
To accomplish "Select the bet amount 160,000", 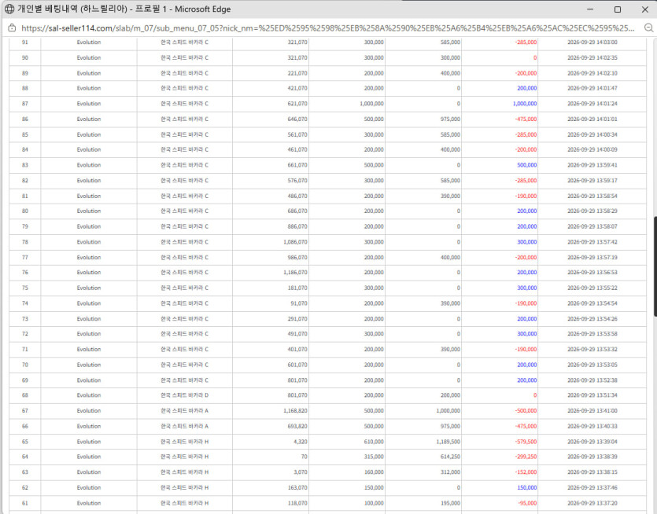I will (374, 472).
